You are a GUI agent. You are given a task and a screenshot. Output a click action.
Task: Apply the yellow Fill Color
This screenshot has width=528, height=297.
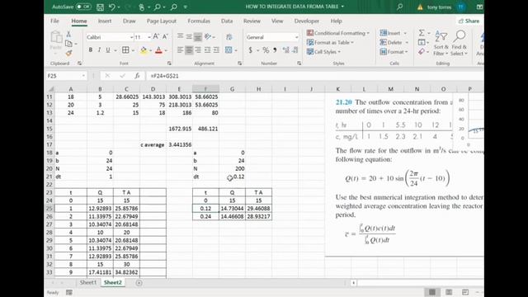click(x=144, y=50)
